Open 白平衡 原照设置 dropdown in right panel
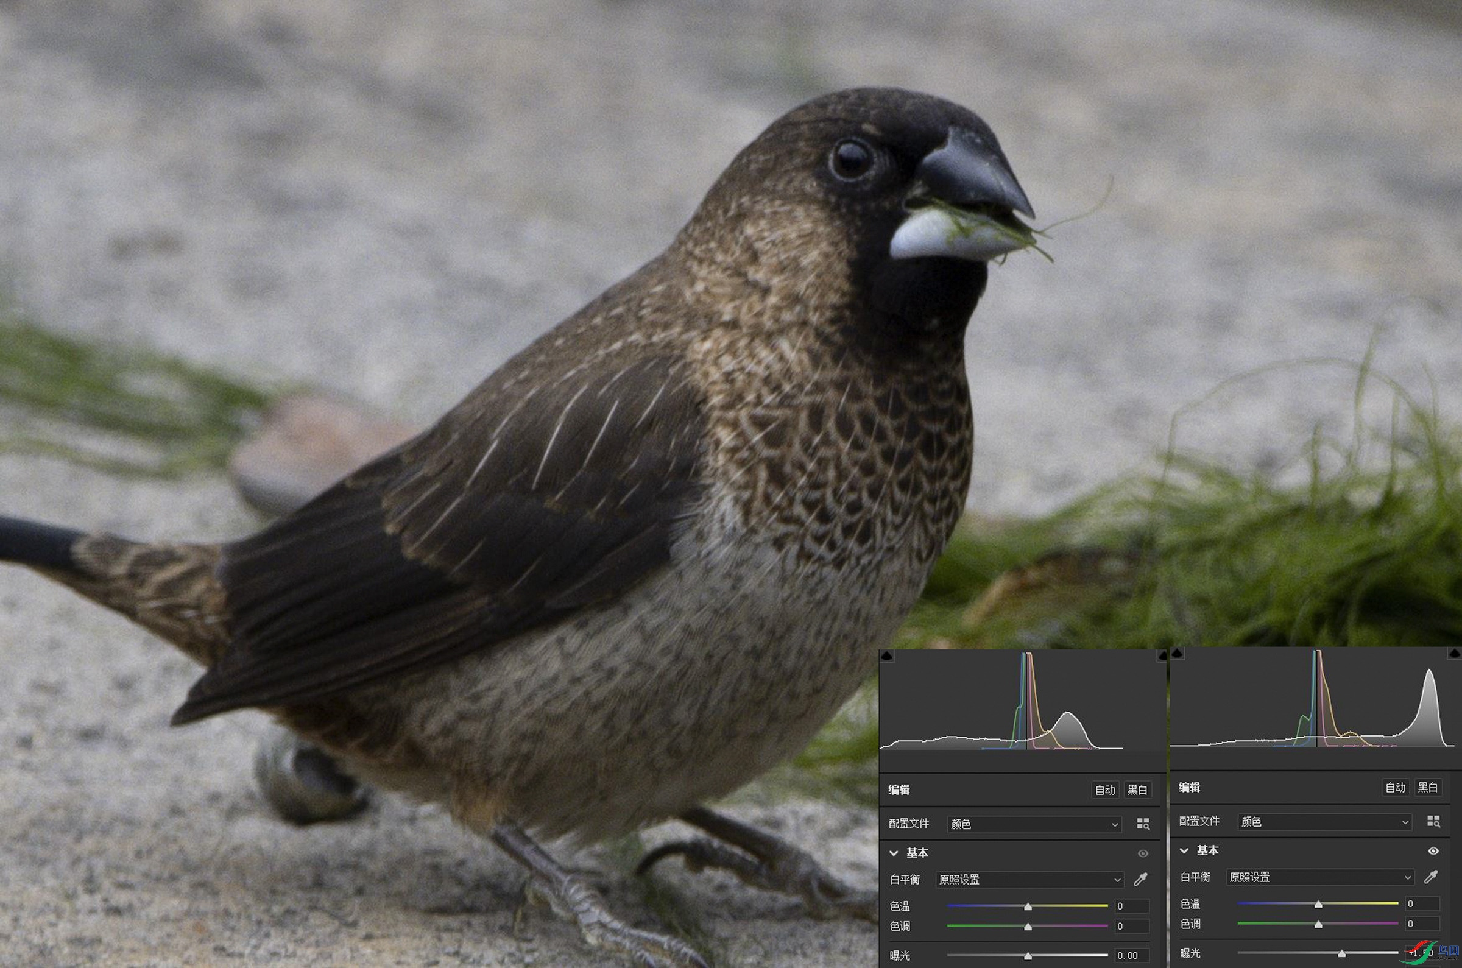Image resolution: width=1462 pixels, height=968 pixels. 1320,877
